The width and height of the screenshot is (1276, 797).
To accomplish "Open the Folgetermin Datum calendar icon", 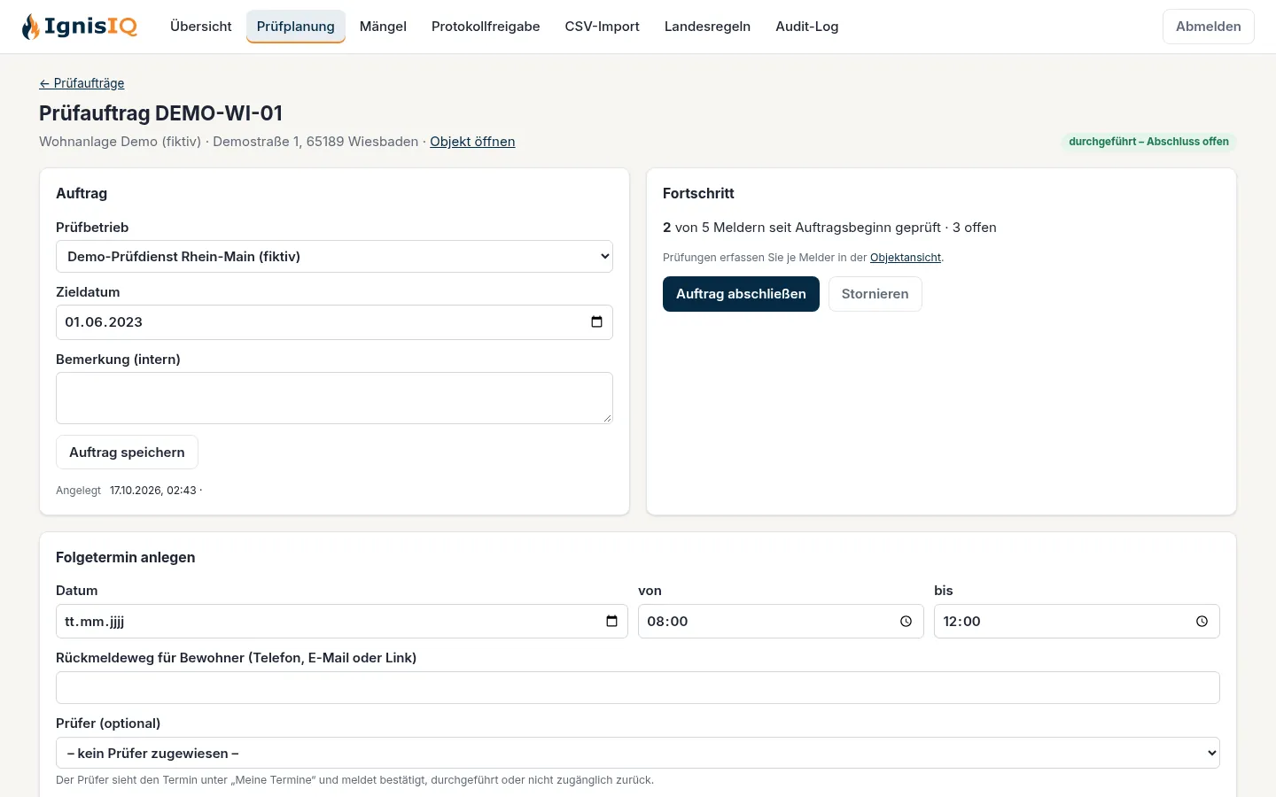I will pos(611,621).
